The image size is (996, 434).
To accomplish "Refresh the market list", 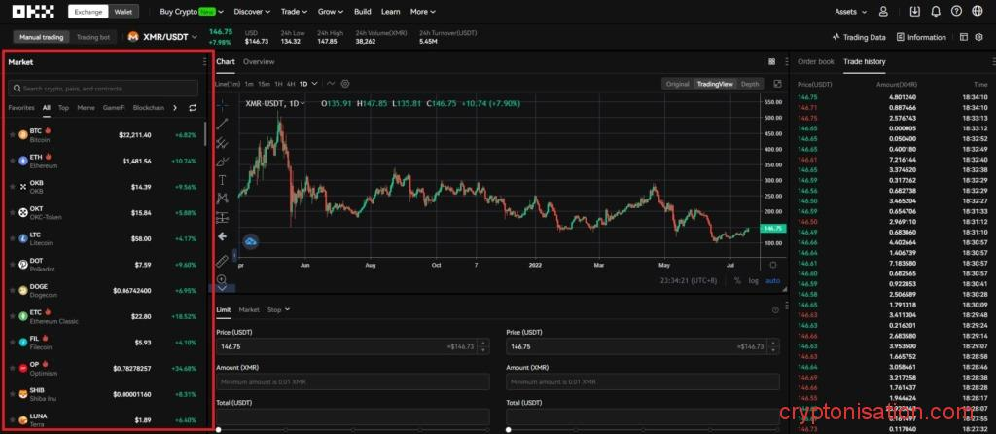I will click(x=193, y=108).
